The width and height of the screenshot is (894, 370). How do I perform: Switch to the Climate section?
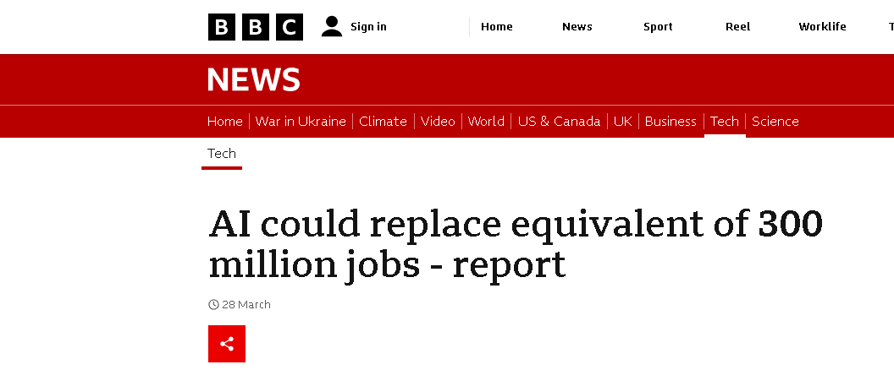384,122
